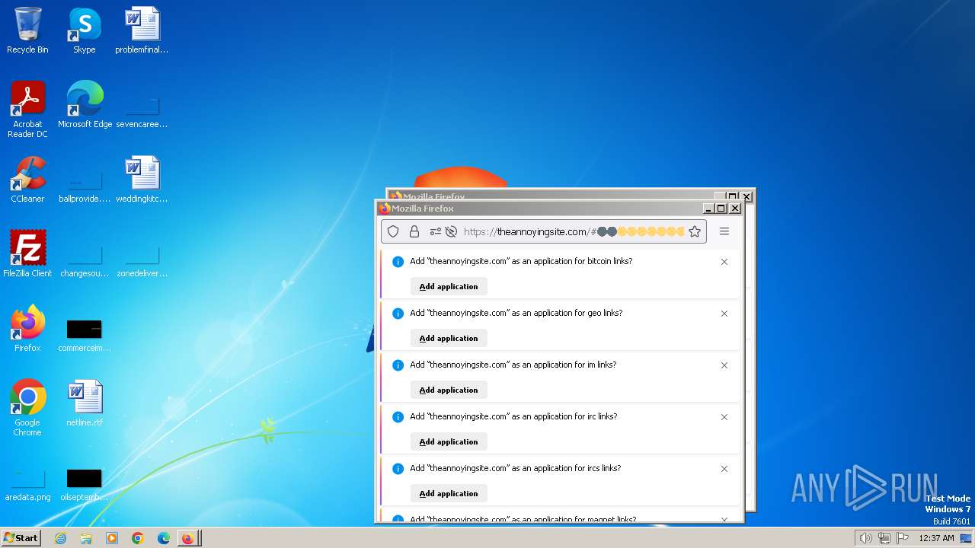Launch Microsoft Edge desktop shortcut
The height and width of the screenshot is (548, 975).
click(x=85, y=104)
